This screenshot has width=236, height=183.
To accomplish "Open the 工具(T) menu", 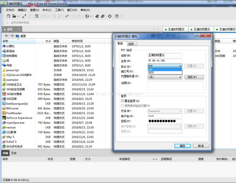I will (59, 10).
